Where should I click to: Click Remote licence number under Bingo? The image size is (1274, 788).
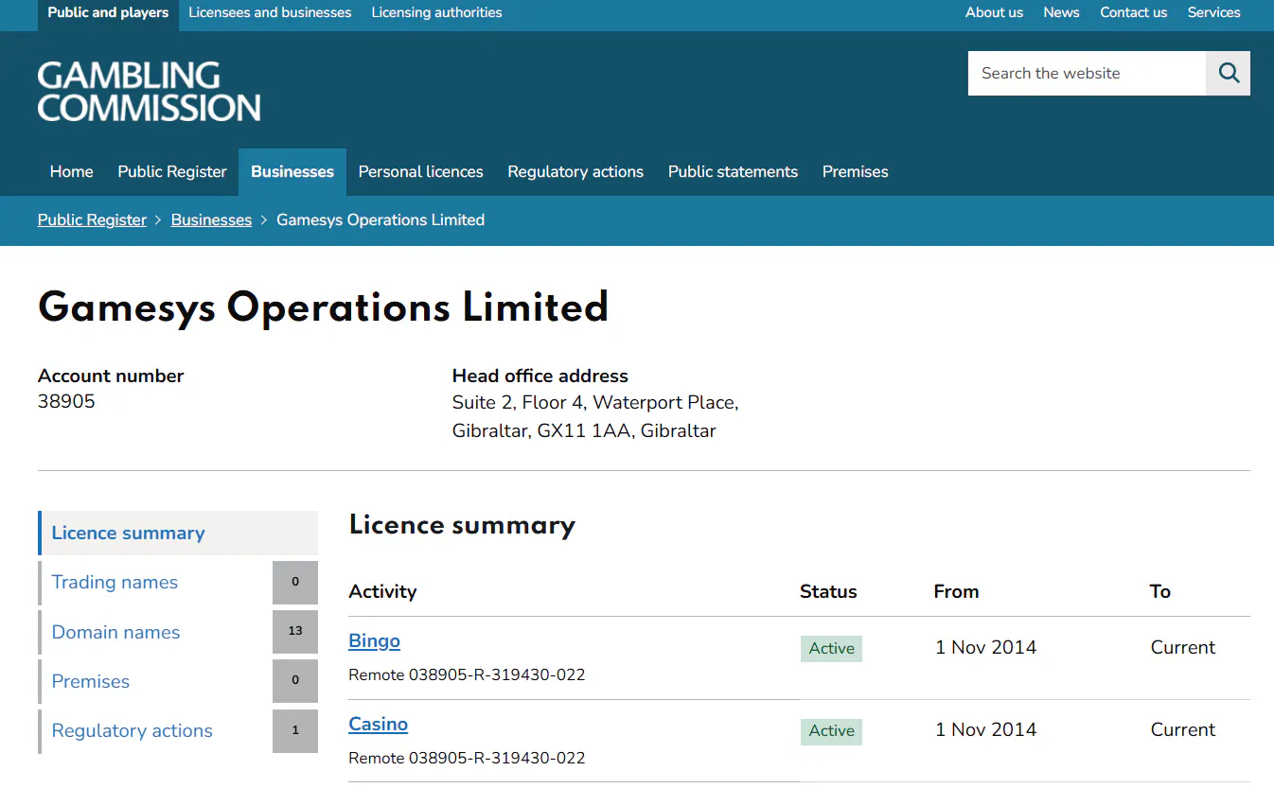[x=467, y=674]
